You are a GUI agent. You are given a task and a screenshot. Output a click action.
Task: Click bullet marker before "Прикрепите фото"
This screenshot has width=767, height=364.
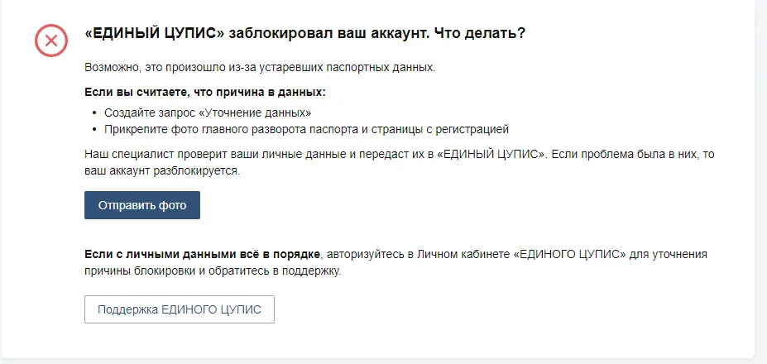pyautogui.click(x=95, y=130)
